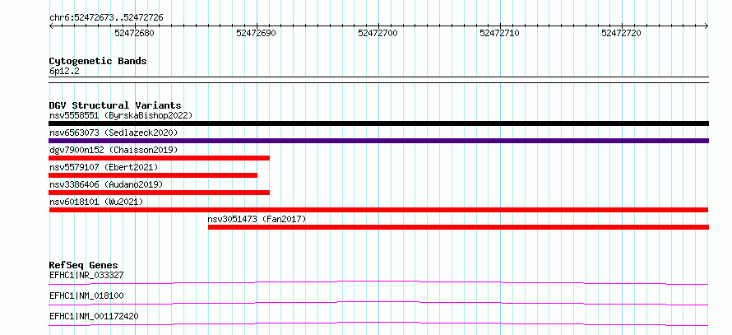Image resolution: width=732 pixels, height=335 pixels.
Task: Click the RefSeq Genes track heading
Action: pos(84,265)
